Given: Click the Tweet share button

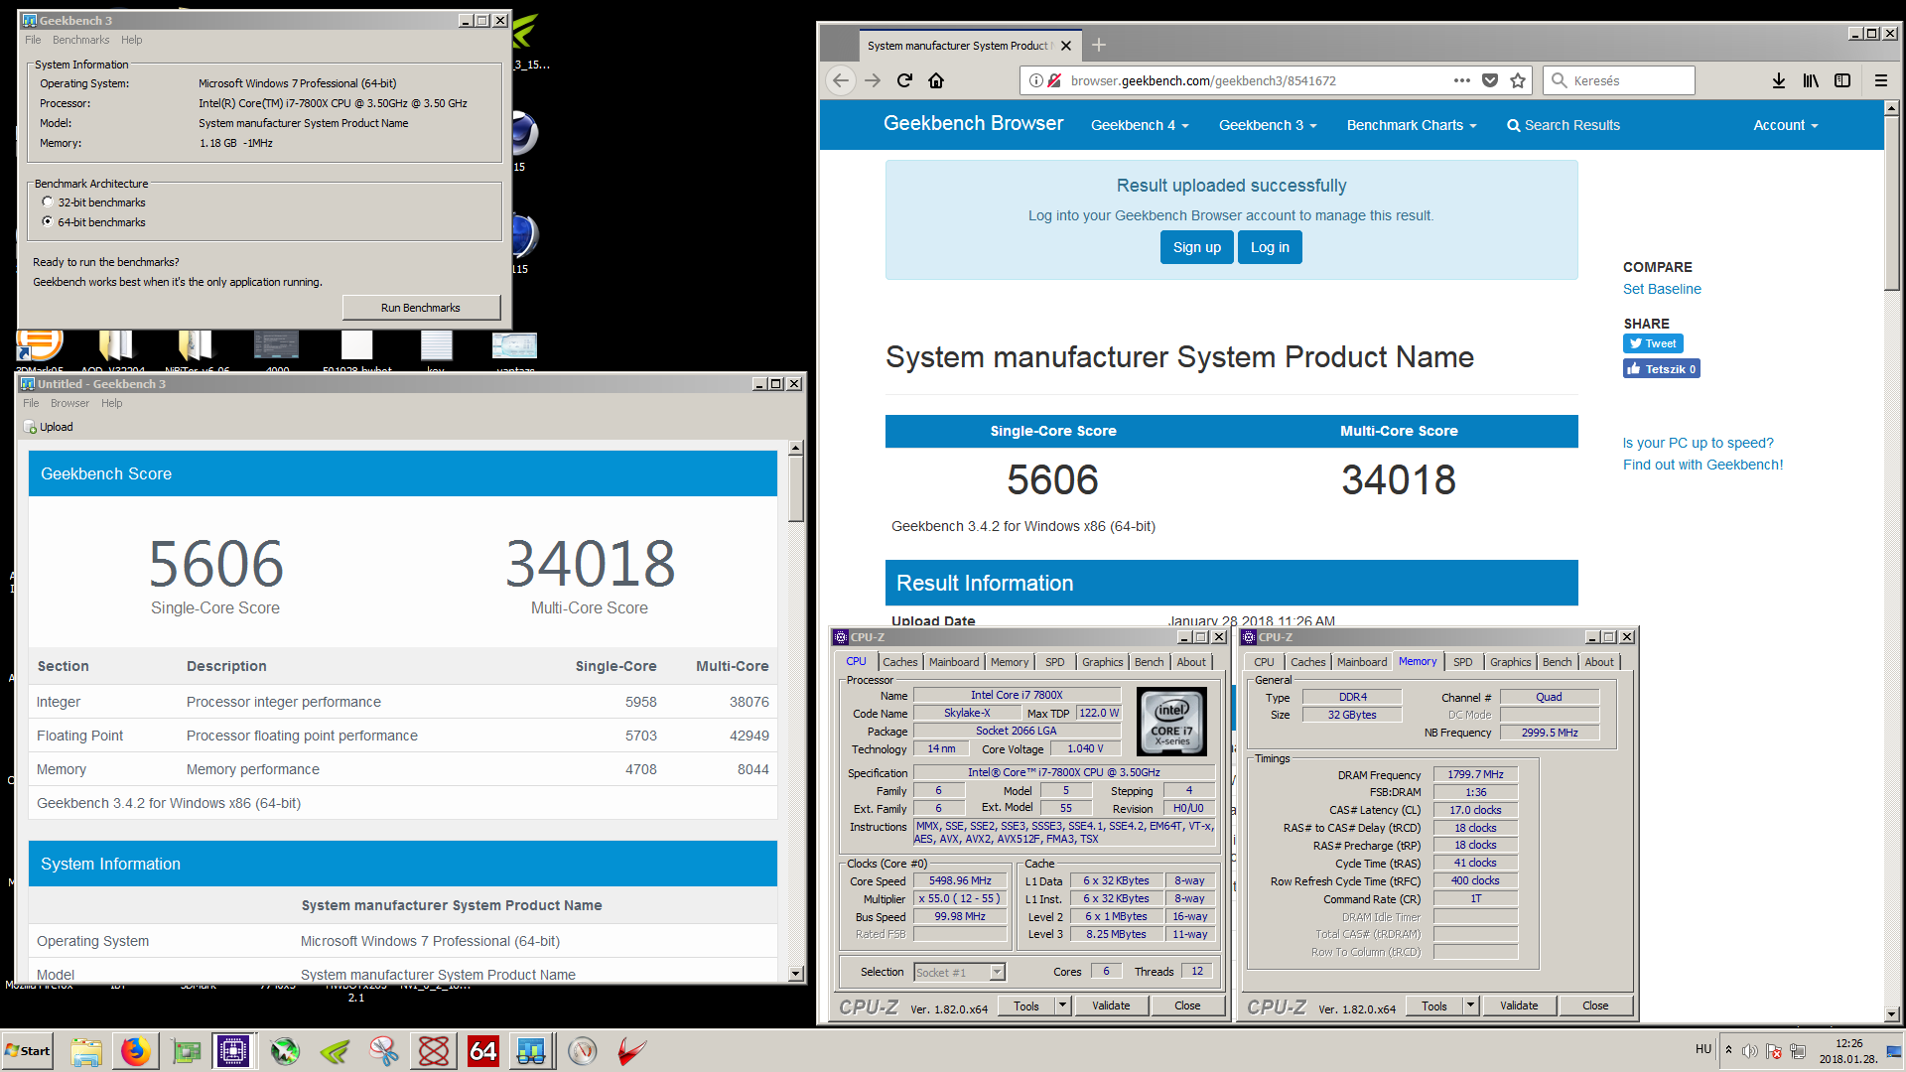Looking at the screenshot, I should tap(1653, 343).
